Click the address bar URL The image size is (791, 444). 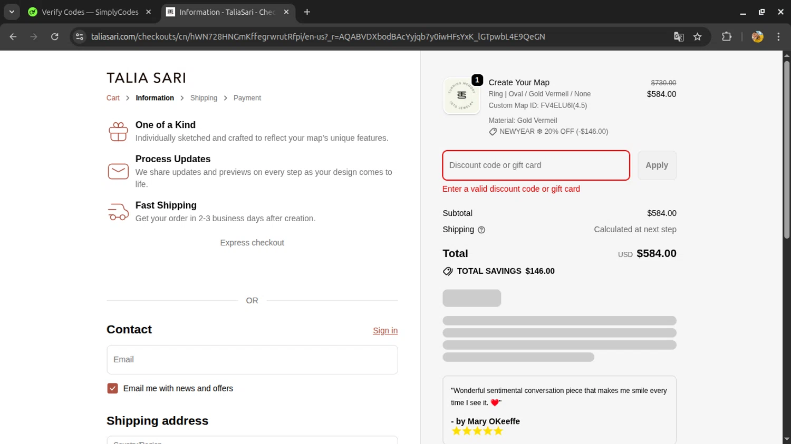tap(318, 37)
